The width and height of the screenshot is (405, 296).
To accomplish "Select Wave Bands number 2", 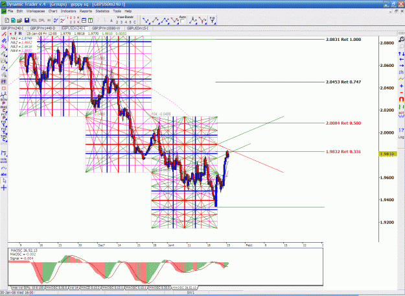I will tap(117, 22).
